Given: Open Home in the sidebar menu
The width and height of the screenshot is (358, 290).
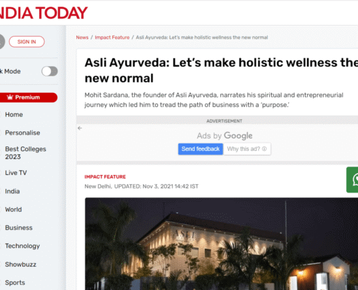Looking at the screenshot, I should tap(14, 115).
